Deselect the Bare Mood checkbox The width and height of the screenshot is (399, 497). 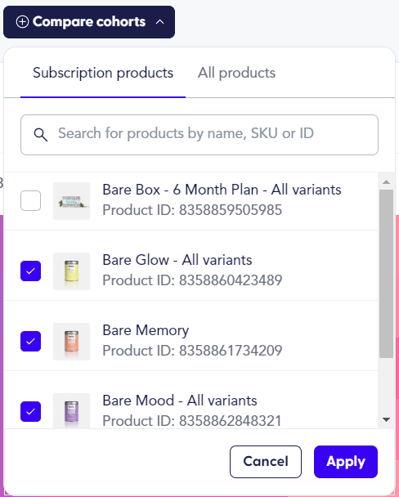click(x=30, y=412)
